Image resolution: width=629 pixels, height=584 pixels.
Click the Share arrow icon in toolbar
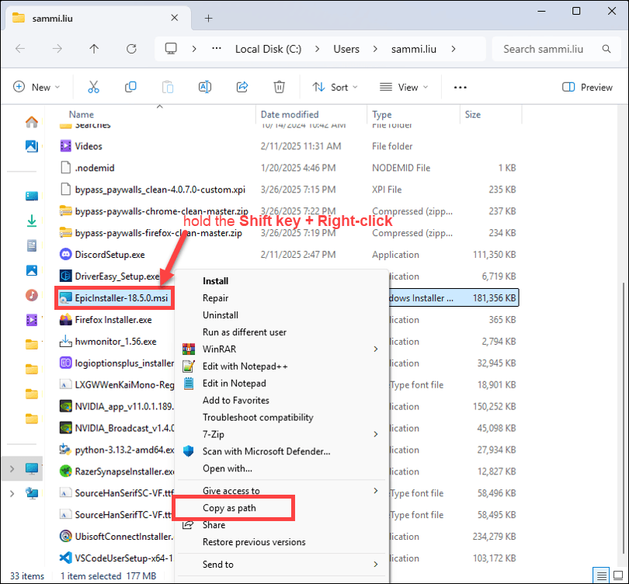click(x=242, y=87)
